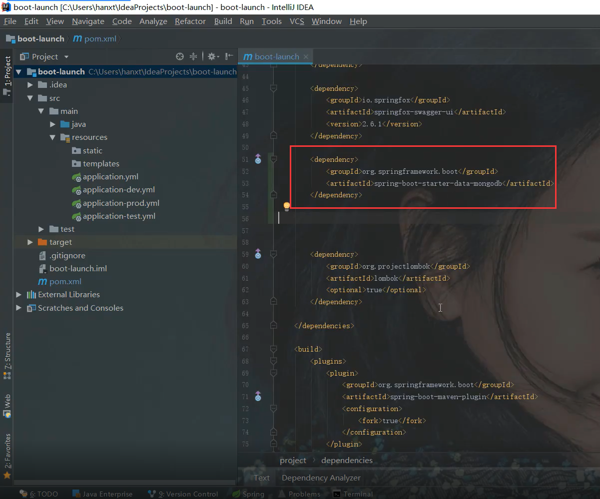This screenshot has width=600, height=499.
Task: Collapse the src folder
Action: 30,98
